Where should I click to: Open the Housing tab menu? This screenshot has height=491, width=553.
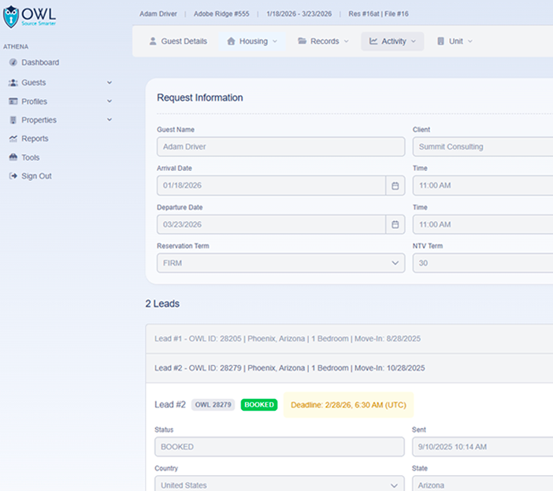pos(252,41)
